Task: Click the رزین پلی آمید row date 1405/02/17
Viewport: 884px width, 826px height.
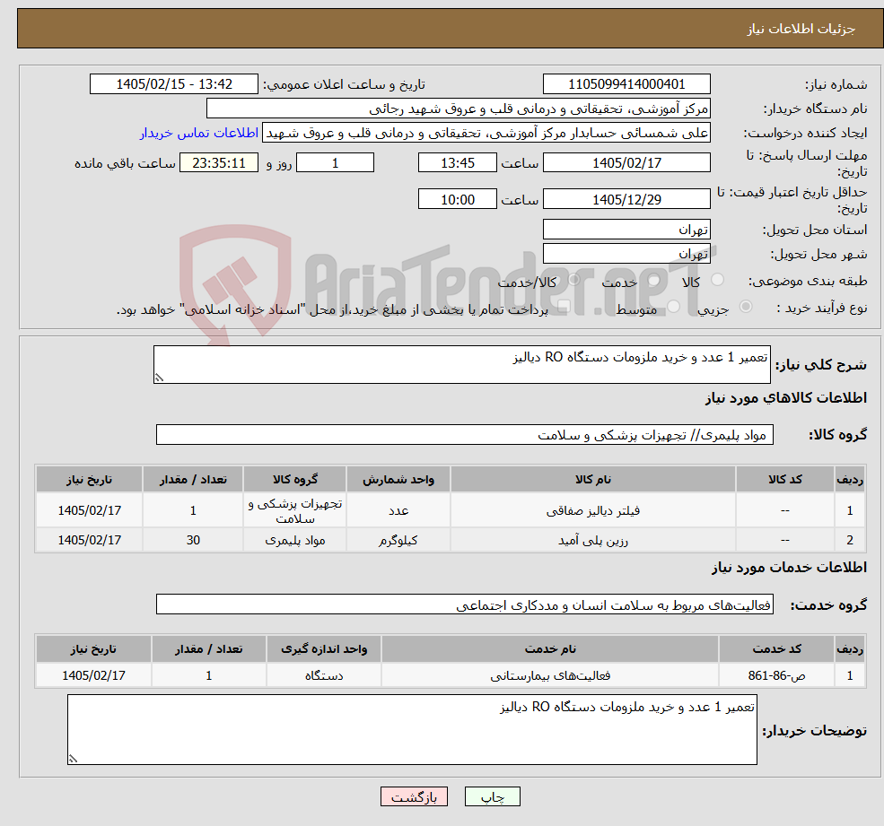Action: (x=89, y=540)
